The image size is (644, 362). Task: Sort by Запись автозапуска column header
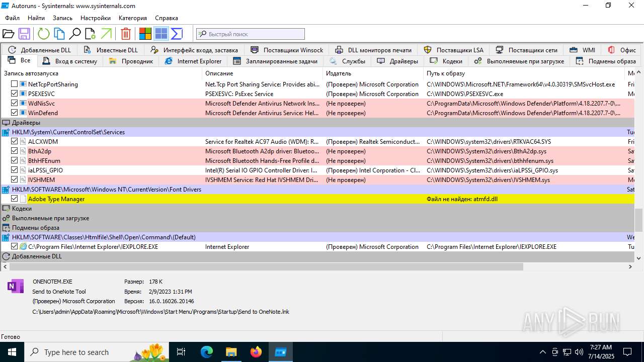[101, 73]
